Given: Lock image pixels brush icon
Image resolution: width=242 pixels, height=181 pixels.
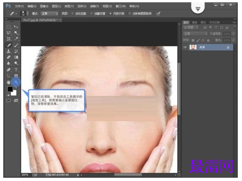Looking at the screenshot, I should pos(198,40).
